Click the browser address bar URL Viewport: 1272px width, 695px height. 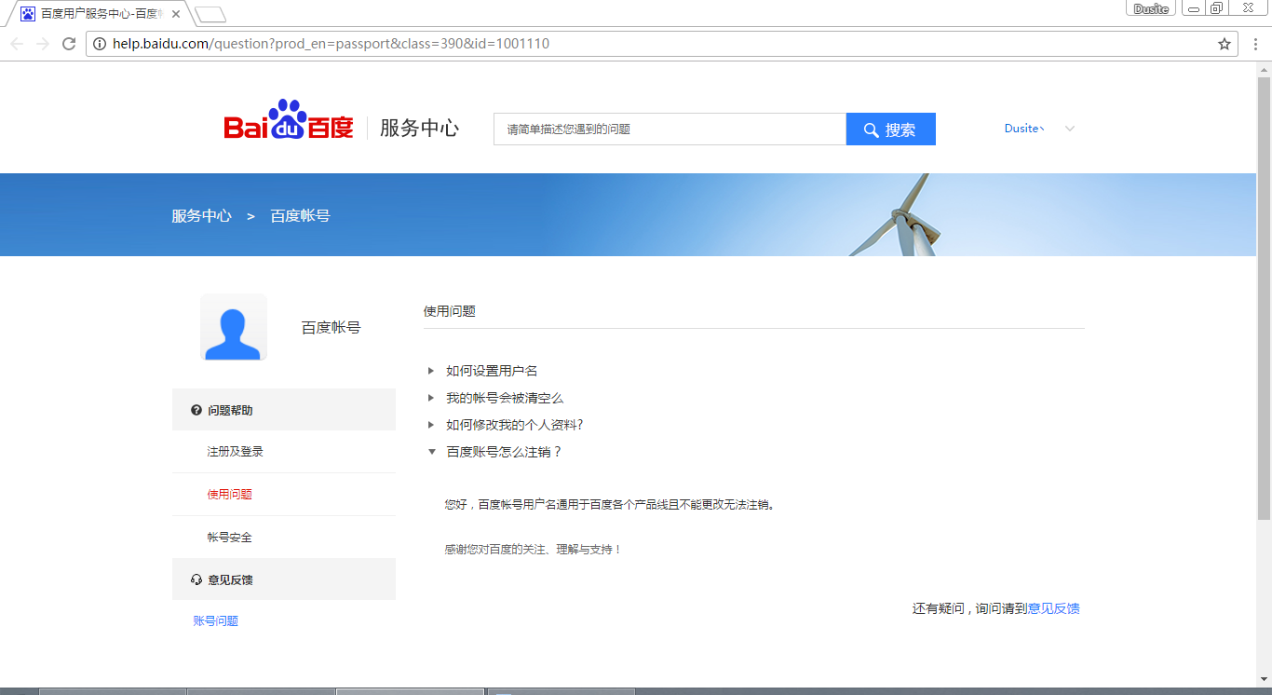click(331, 44)
